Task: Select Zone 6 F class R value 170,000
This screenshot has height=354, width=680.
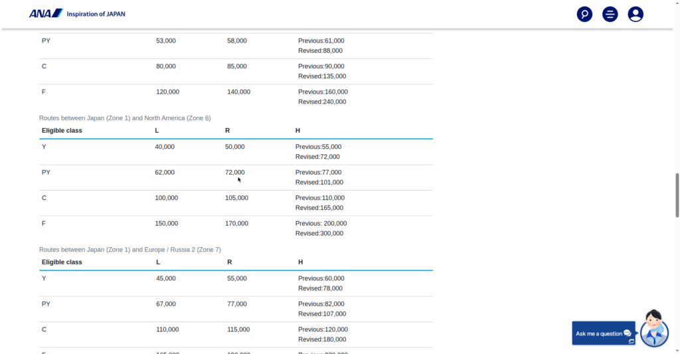Action: (237, 223)
